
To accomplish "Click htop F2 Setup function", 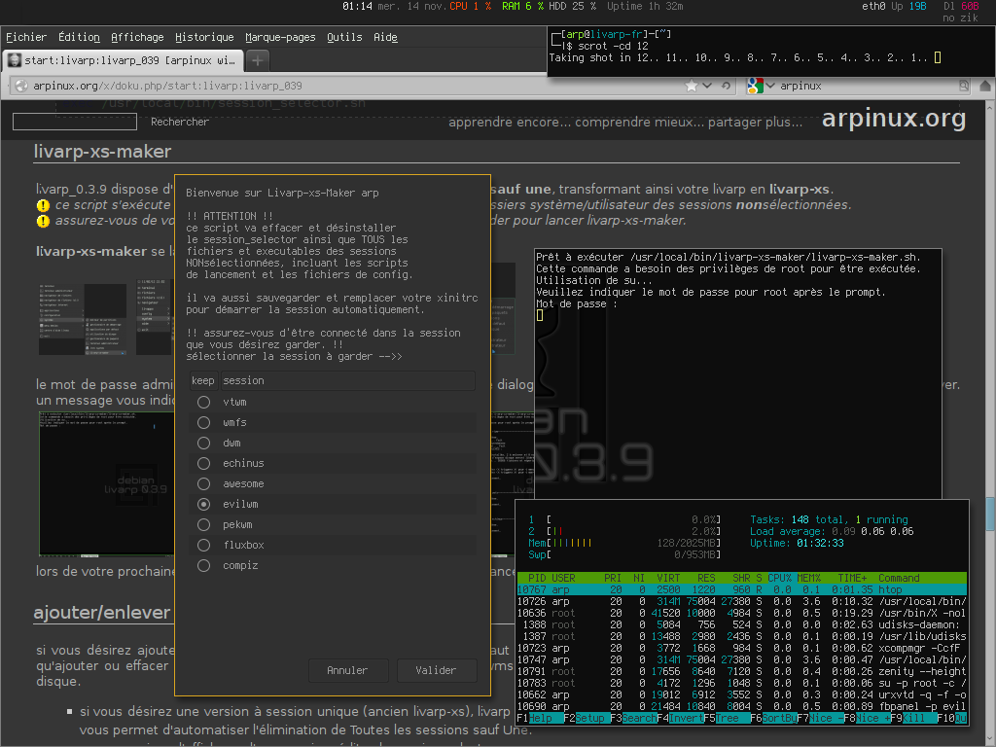I will point(586,718).
